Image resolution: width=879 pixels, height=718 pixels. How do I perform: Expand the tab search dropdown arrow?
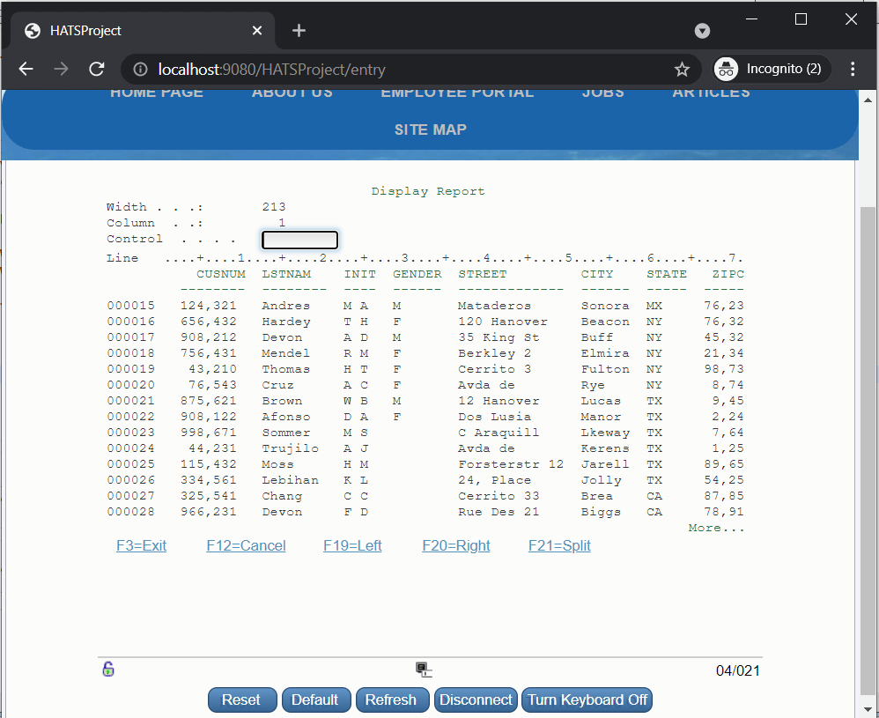[x=702, y=31]
